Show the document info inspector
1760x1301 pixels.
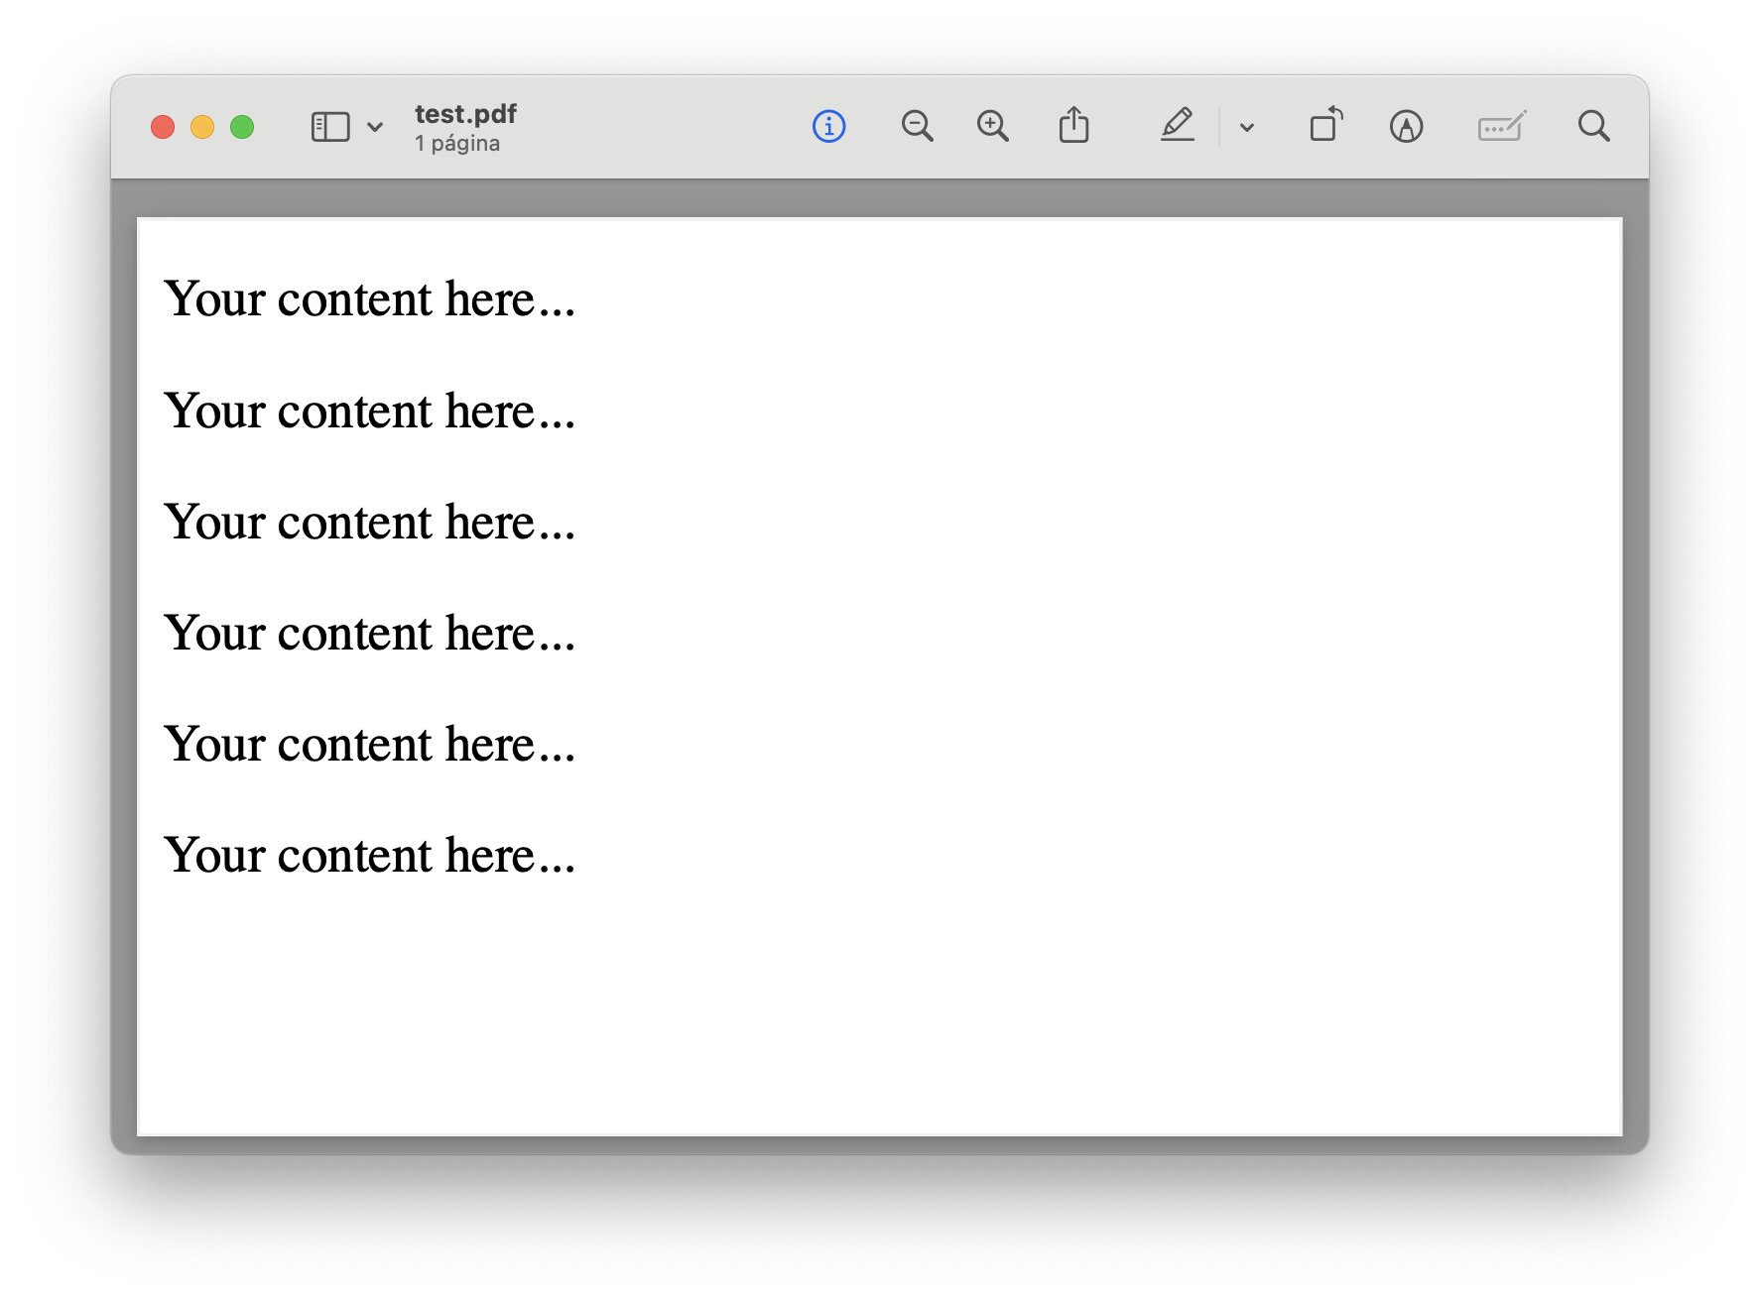(x=828, y=127)
